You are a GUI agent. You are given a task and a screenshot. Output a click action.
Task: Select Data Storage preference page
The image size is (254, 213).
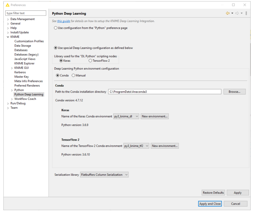(x=23, y=46)
